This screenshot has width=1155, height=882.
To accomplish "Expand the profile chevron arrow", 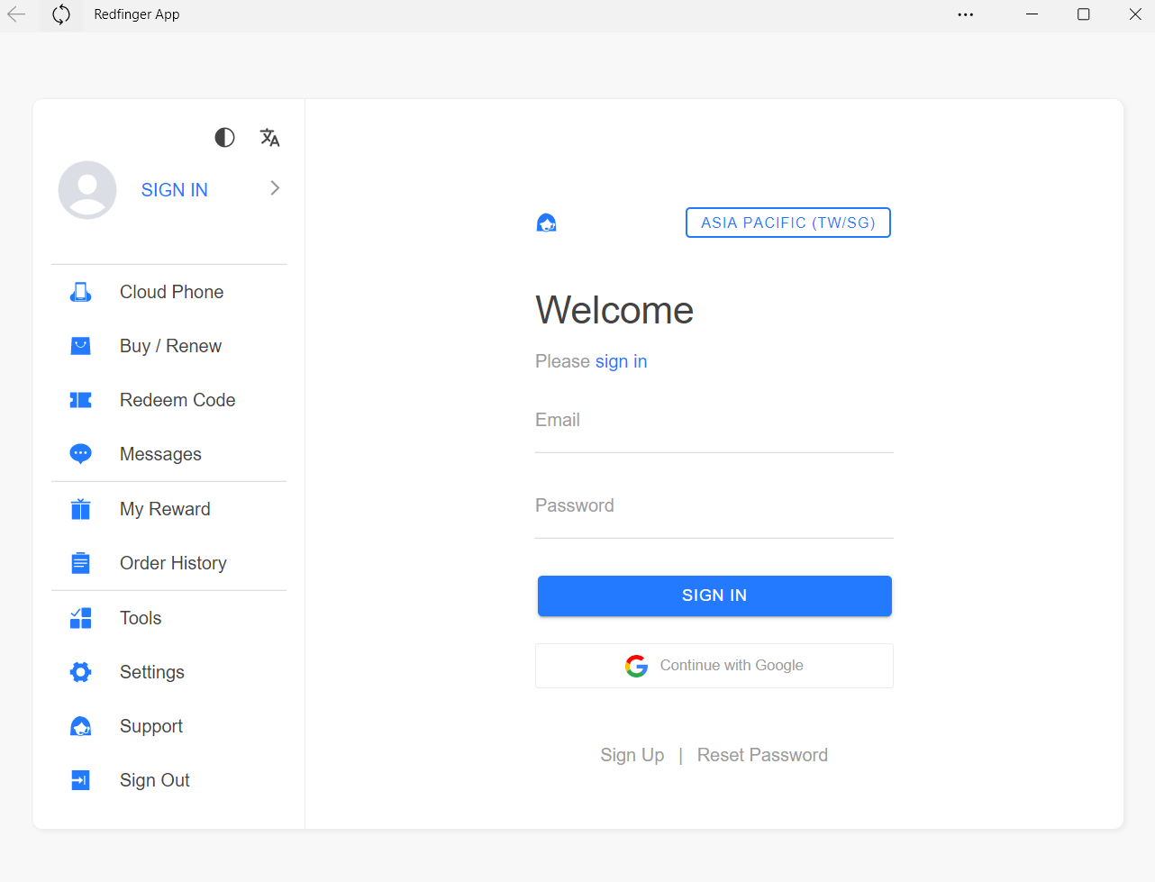I will [x=275, y=187].
